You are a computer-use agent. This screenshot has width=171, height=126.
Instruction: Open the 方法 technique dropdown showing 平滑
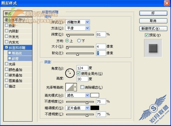coord(77,28)
